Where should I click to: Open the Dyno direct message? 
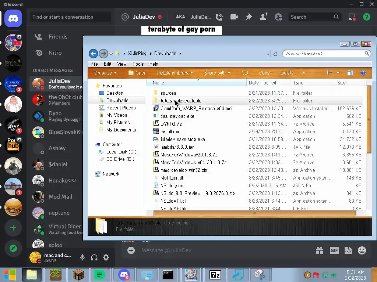tap(56, 116)
